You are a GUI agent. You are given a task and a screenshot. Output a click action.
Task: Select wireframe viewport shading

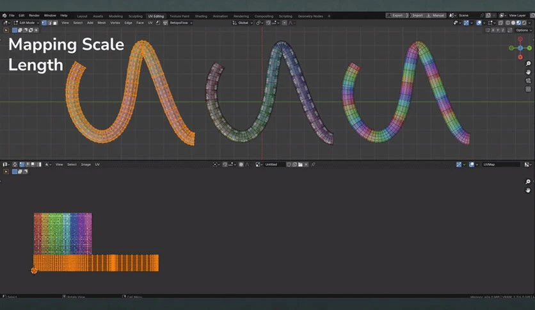tap(507, 23)
